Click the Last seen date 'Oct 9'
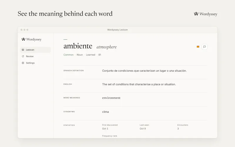Image resolution: width=235 pixels, height=147 pixels. tap(143, 129)
